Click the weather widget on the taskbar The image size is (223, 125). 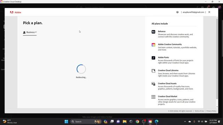(x=10, y=122)
